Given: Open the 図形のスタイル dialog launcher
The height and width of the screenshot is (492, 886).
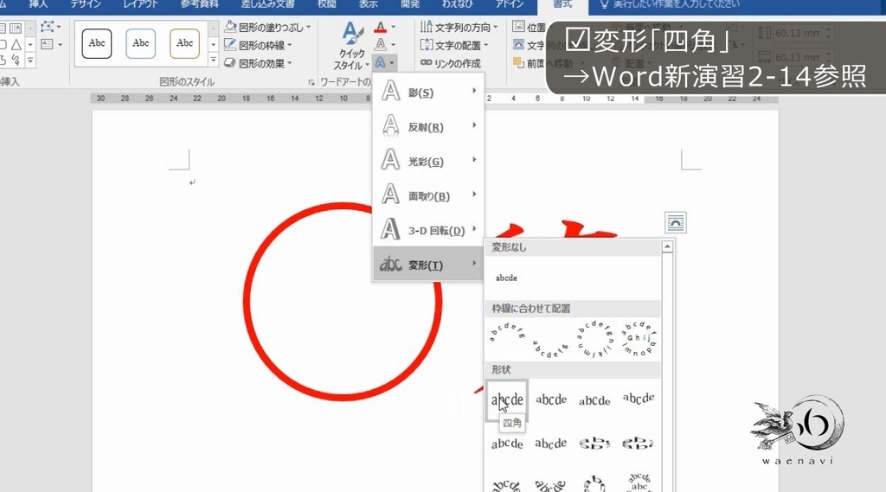Looking at the screenshot, I should click(x=311, y=82).
